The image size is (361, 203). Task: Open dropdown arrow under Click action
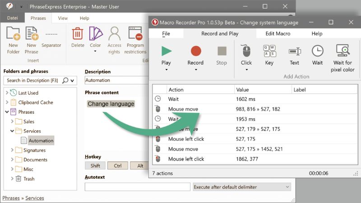246,70
